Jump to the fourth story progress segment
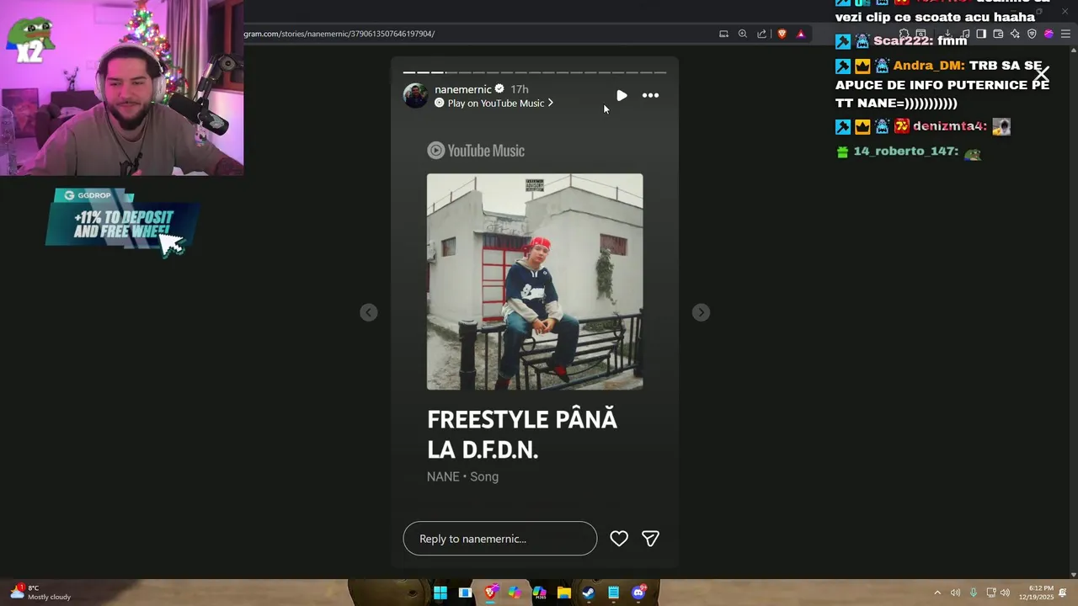Viewport: 1078px width, 606px height. tap(451, 72)
